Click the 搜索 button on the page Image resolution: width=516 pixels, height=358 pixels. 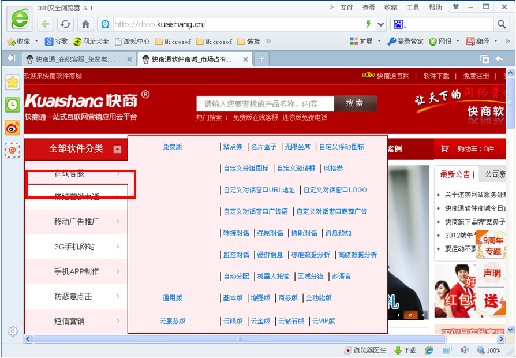click(356, 103)
